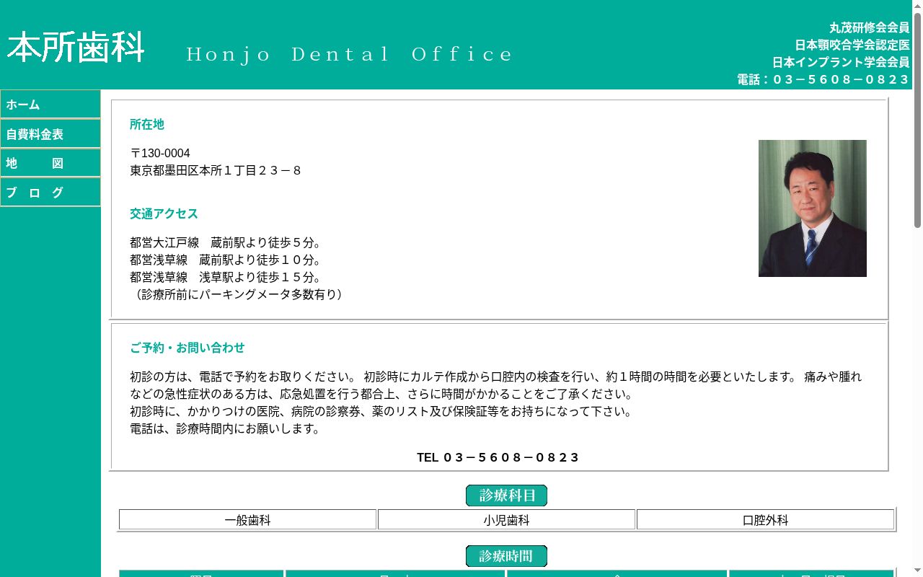
Task: Click the 日本顎咬合学会認定医 header text
Action: click(852, 45)
